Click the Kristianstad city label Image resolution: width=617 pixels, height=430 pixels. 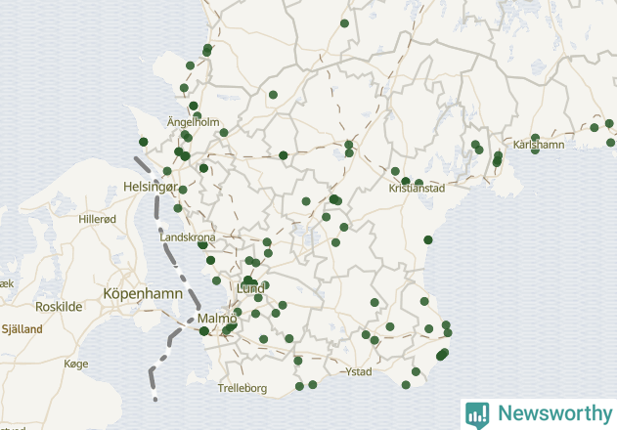[x=417, y=188]
